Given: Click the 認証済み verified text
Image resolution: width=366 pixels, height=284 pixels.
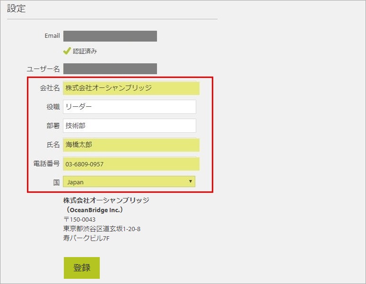Looking at the screenshot, I should pyautogui.click(x=85, y=52).
